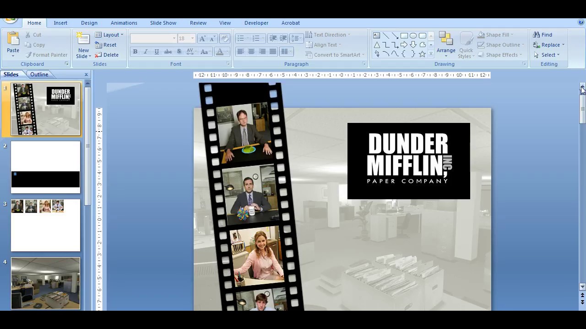Toggle Underline formatting
Screen dimensions: 586x329
pyautogui.click(x=157, y=52)
